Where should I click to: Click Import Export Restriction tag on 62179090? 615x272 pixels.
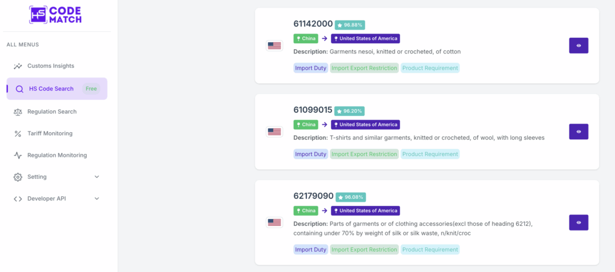(364, 249)
